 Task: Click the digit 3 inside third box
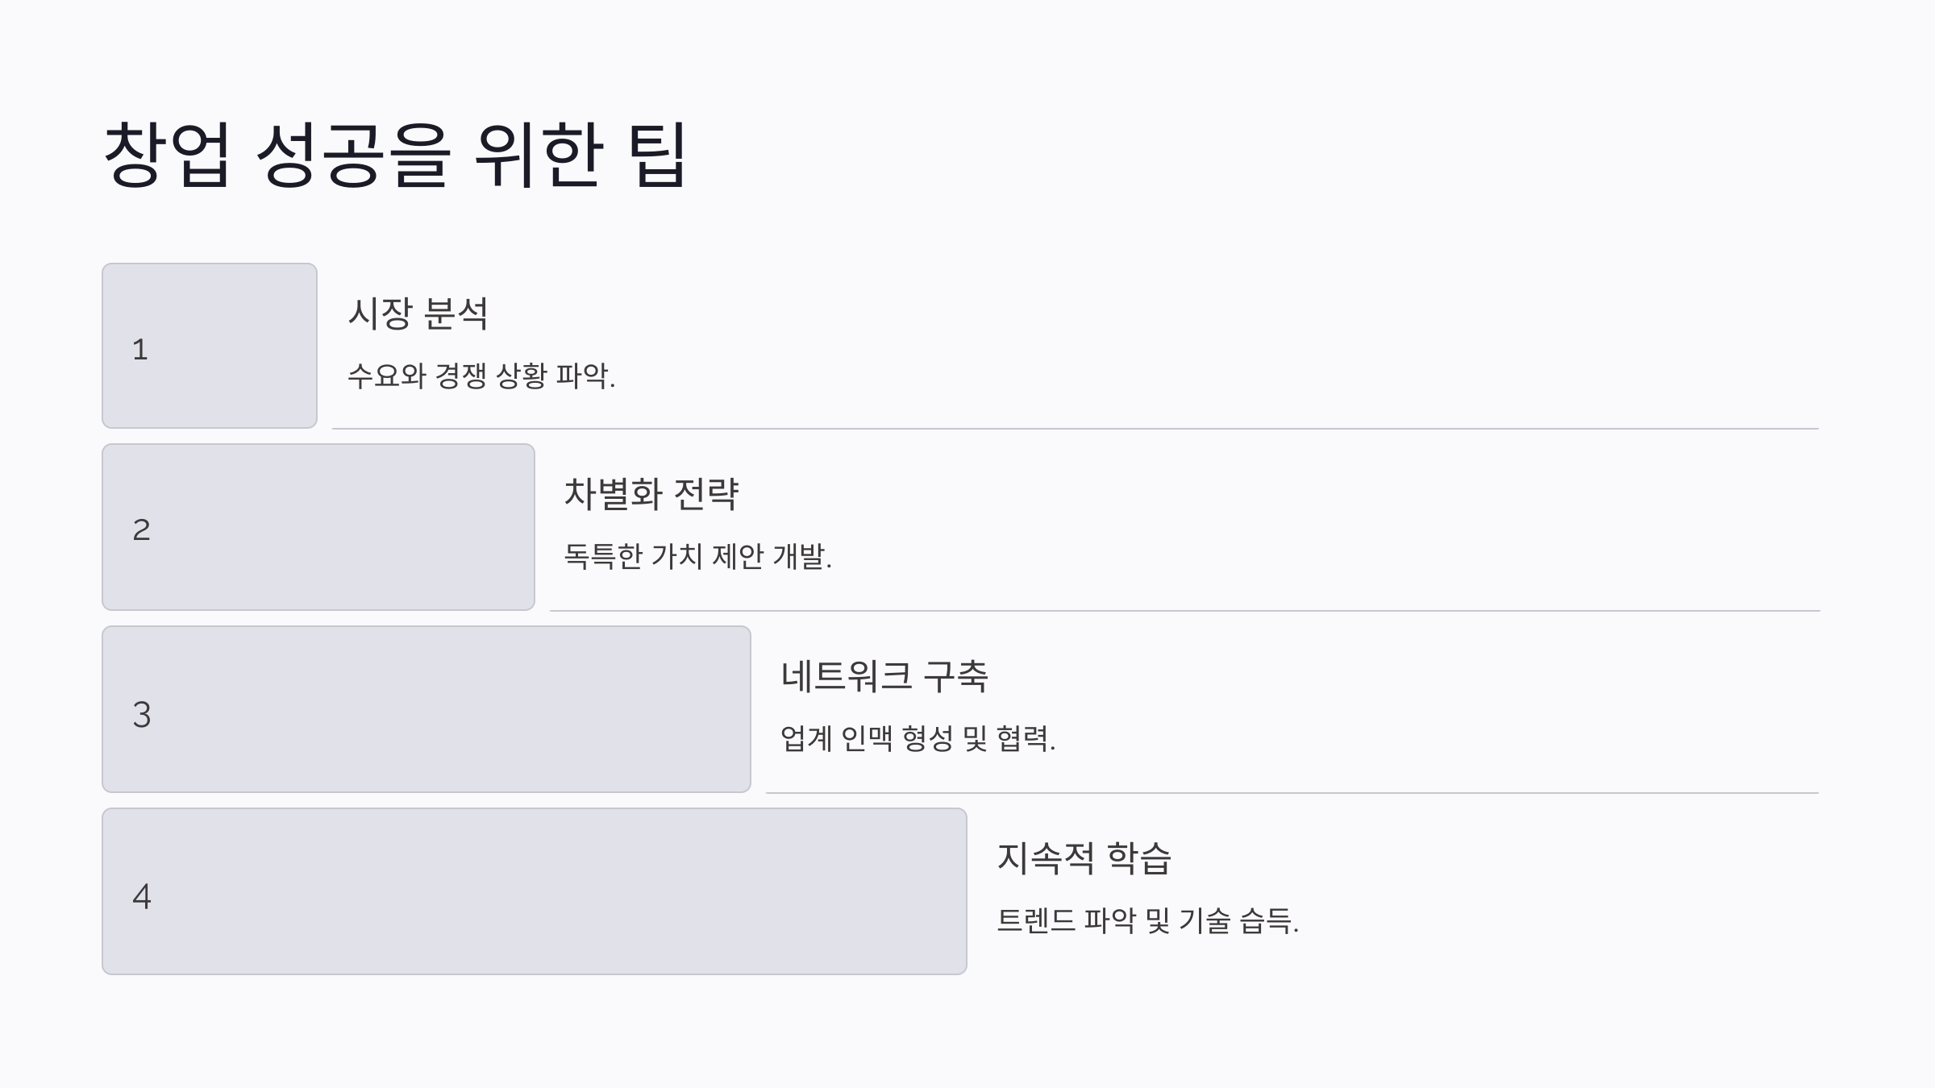142,715
